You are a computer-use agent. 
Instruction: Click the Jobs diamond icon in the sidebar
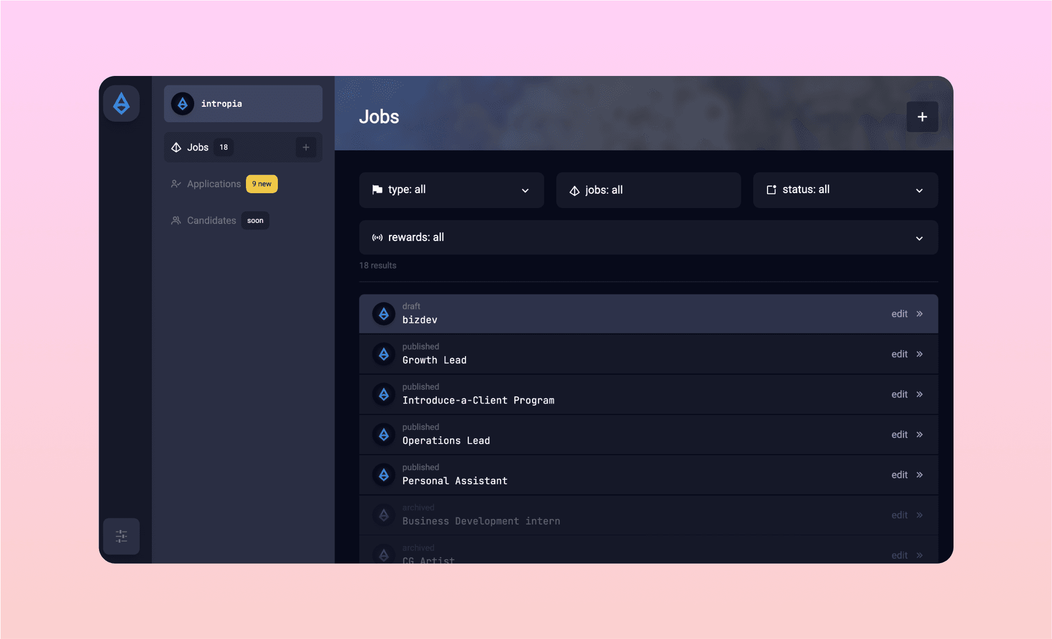[176, 148]
